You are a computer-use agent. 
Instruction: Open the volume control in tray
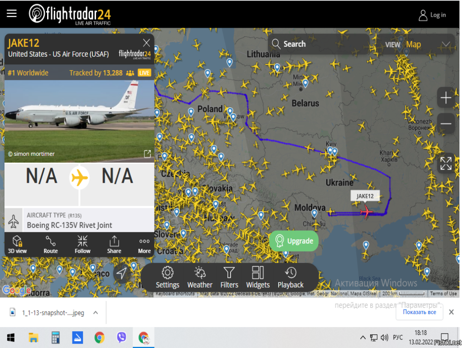point(384,338)
